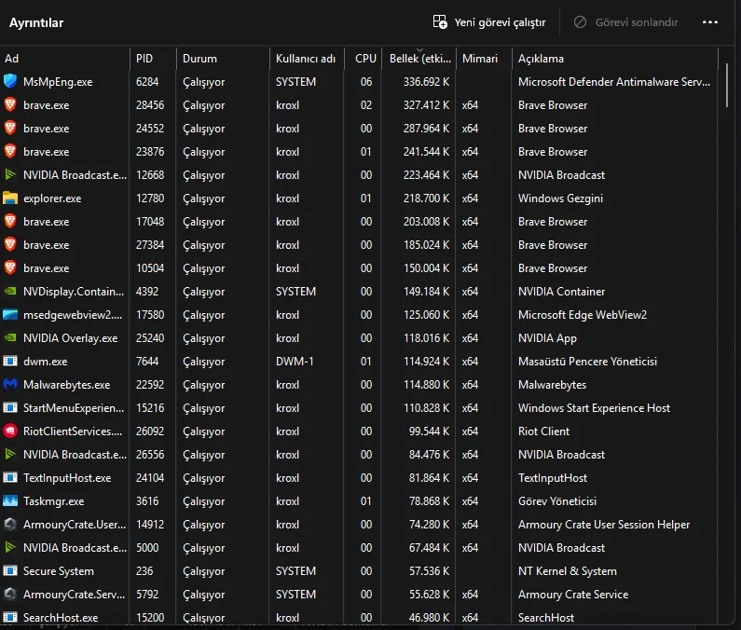This screenshot has height=630, width=741.
Task: Click the Brave icon for PID 27384
Action: pyautogui.click(x=10, y=244)
